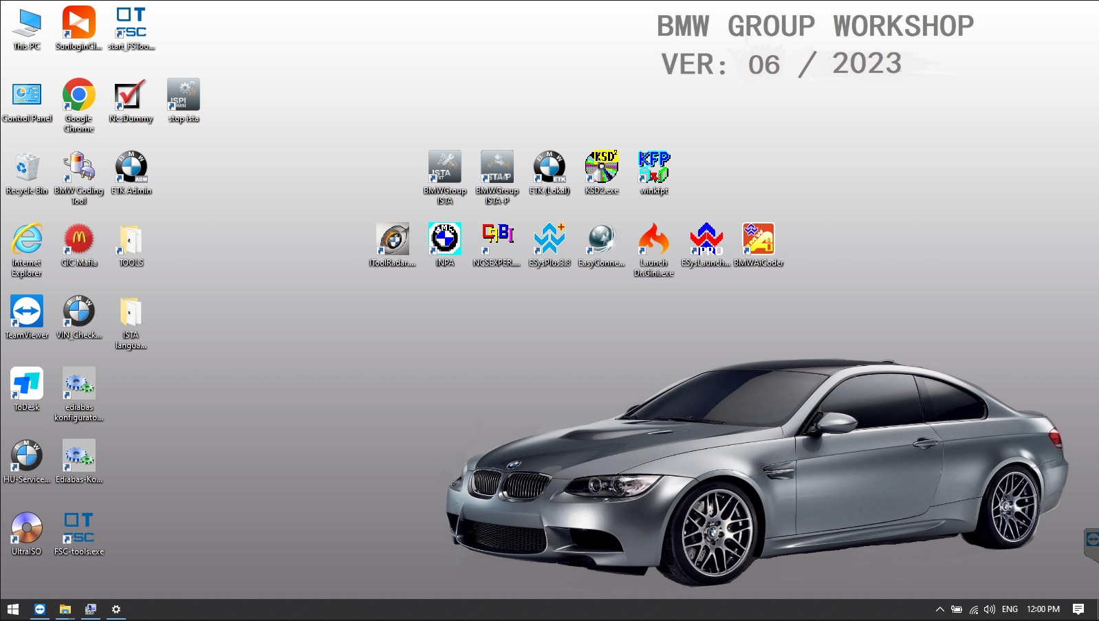
Task: Click the TeamViewer side panel tab
Action: pyautogui.click(x=1092, y=545)
